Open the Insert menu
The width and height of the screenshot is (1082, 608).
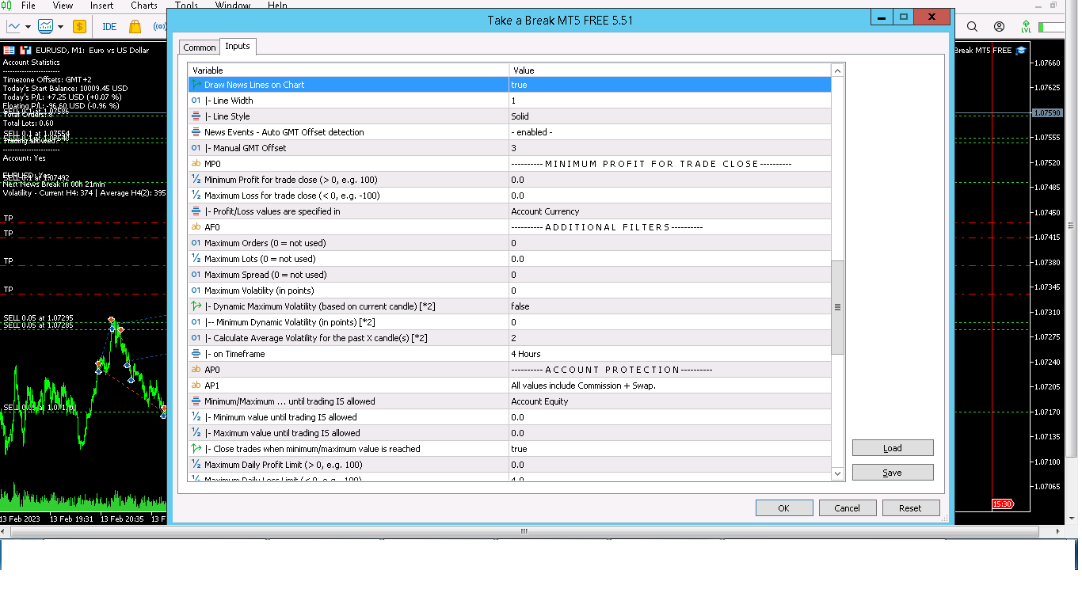coord(101,6)
